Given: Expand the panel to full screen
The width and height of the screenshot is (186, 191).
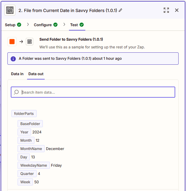Looking at the screenshot, I should (x=166, y=10).
